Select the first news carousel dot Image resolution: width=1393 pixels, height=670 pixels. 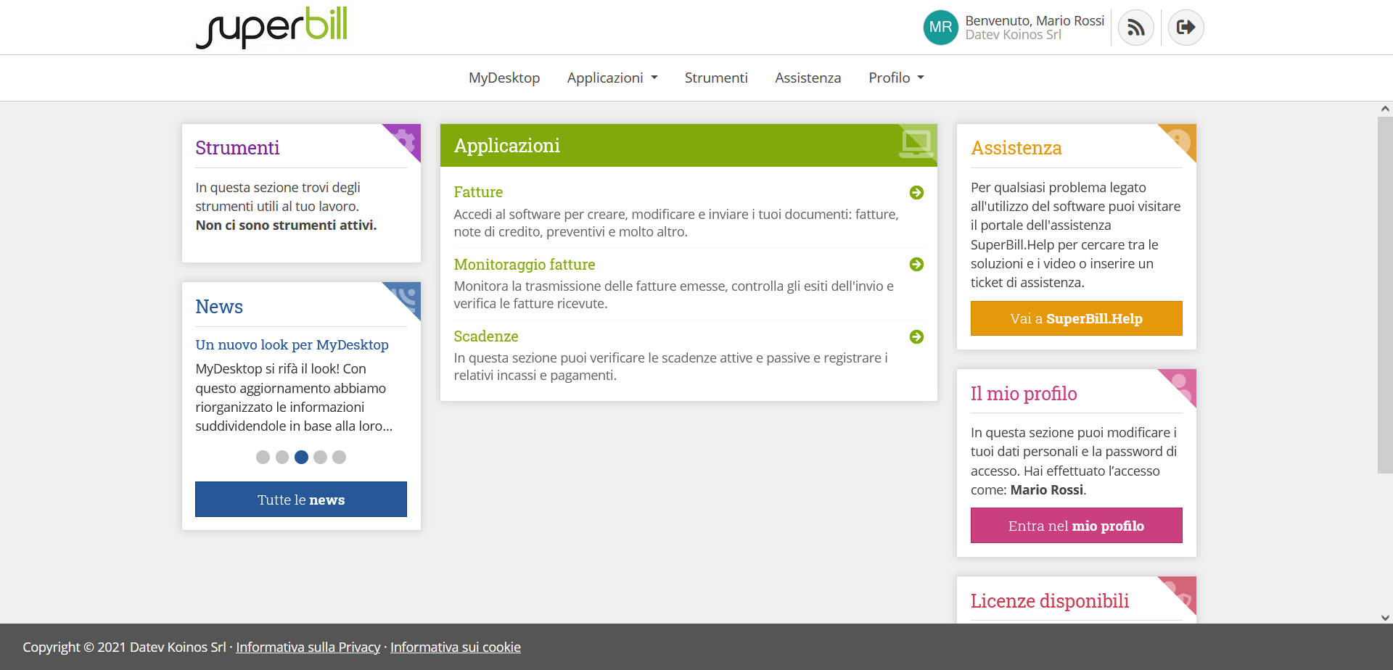(x=263, y=457)
